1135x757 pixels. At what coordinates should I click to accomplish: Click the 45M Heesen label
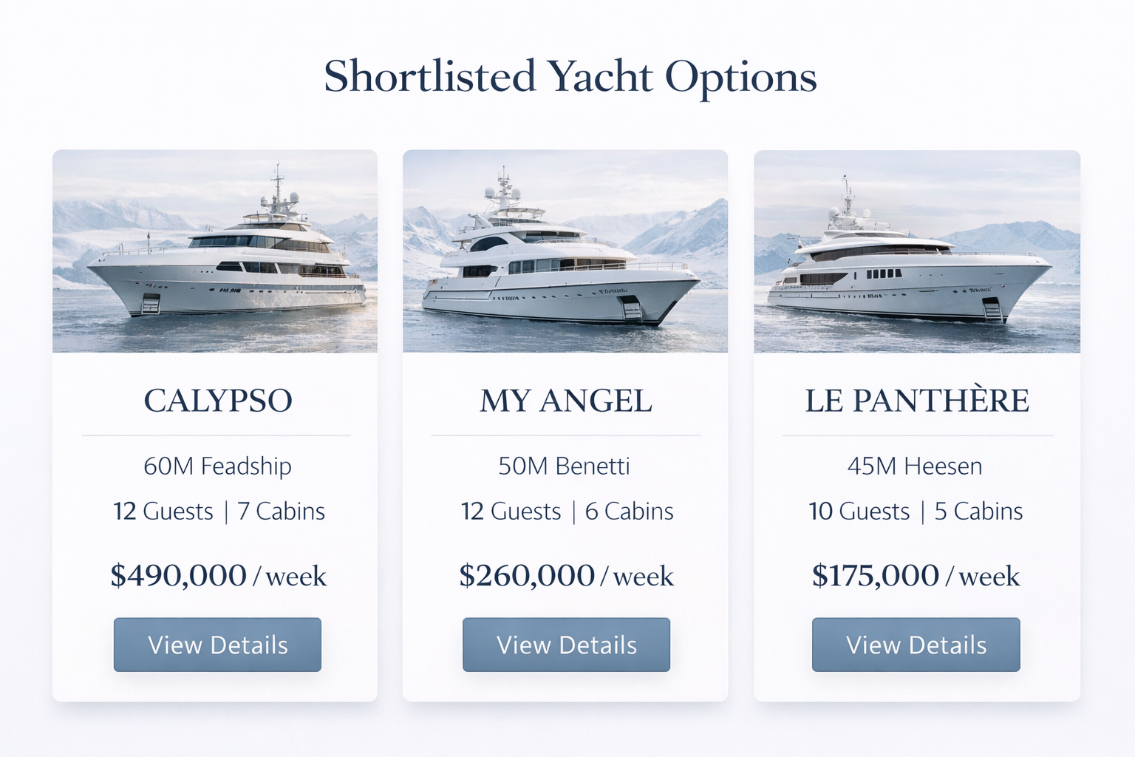tap(915, 466)
